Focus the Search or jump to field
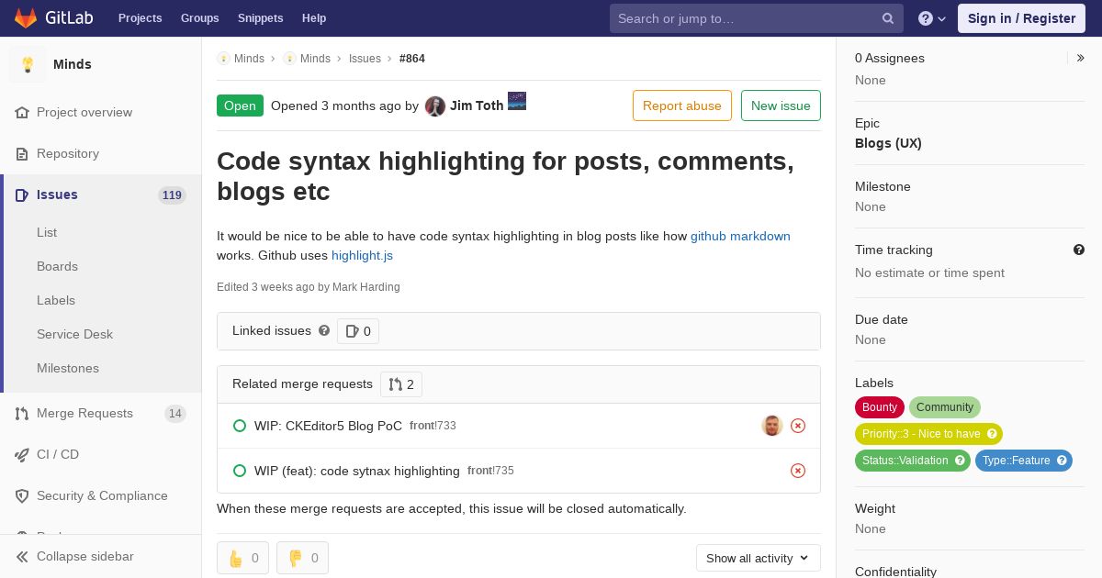This screenshot has width=1102, height=578. tap(744, 18)
